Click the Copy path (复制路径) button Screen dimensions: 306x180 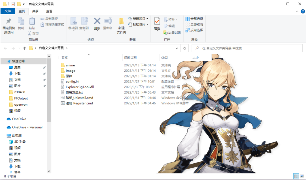[x=49, y=19]
